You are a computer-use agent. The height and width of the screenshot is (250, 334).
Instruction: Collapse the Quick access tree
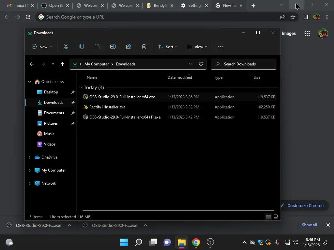(30, 82)
